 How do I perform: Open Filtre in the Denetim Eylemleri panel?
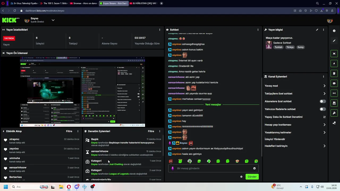[x=151, y=131]
